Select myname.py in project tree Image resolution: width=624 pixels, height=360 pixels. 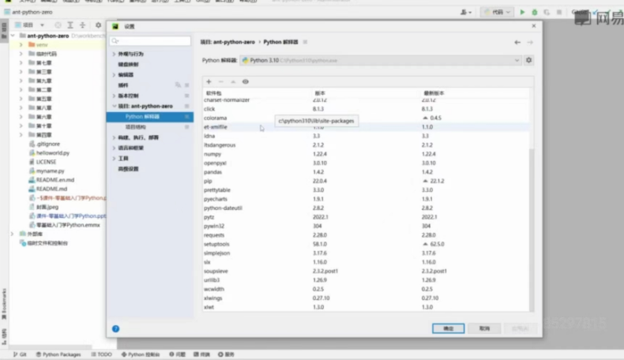[x=50, y=171]
